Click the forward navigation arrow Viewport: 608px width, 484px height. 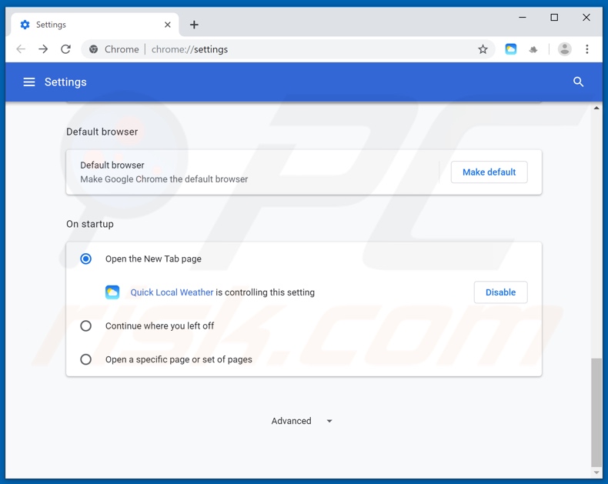43,49
